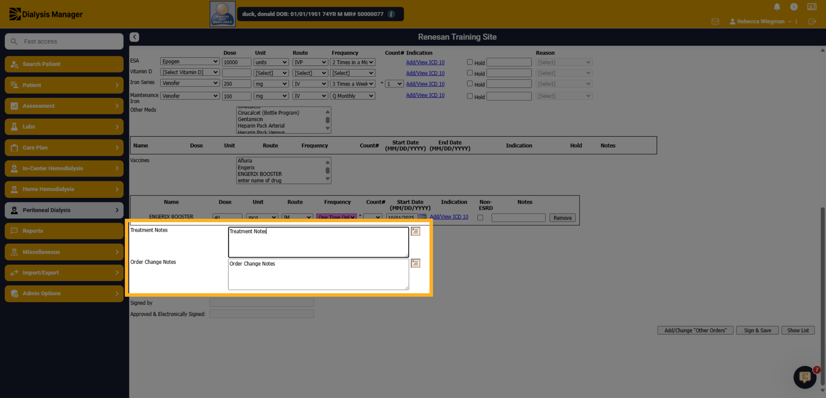This screenshot has height=398, width=826.
Task: Click the Dialysis Manager logo
Action: 46,14
